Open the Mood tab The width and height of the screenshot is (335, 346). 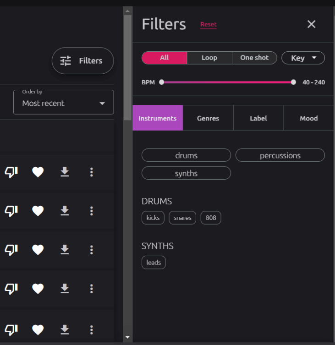point(309,118)
